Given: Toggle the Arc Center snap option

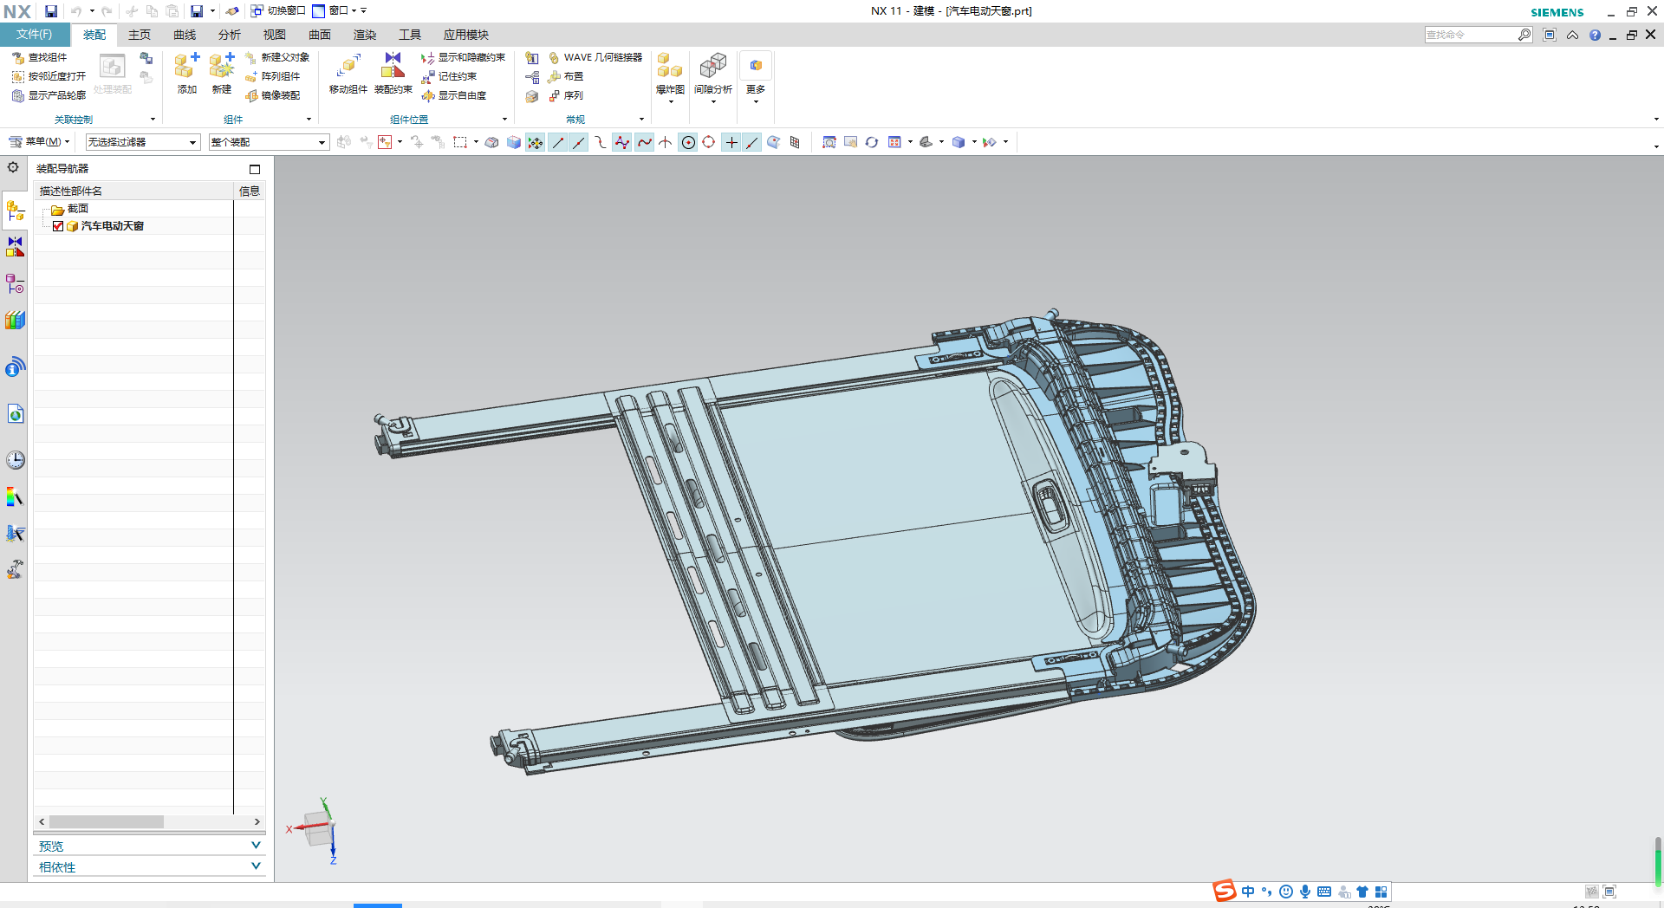Looking at the screenshot, I should coord(688,142).
